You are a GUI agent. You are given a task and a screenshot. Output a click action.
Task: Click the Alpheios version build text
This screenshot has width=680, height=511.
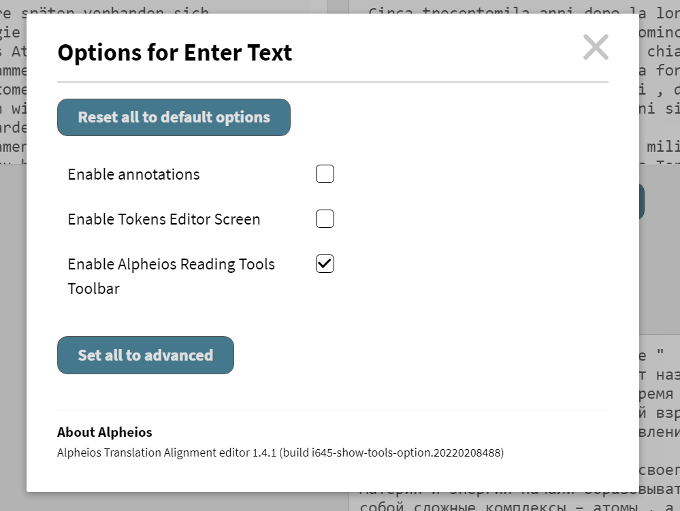point(280,452)
